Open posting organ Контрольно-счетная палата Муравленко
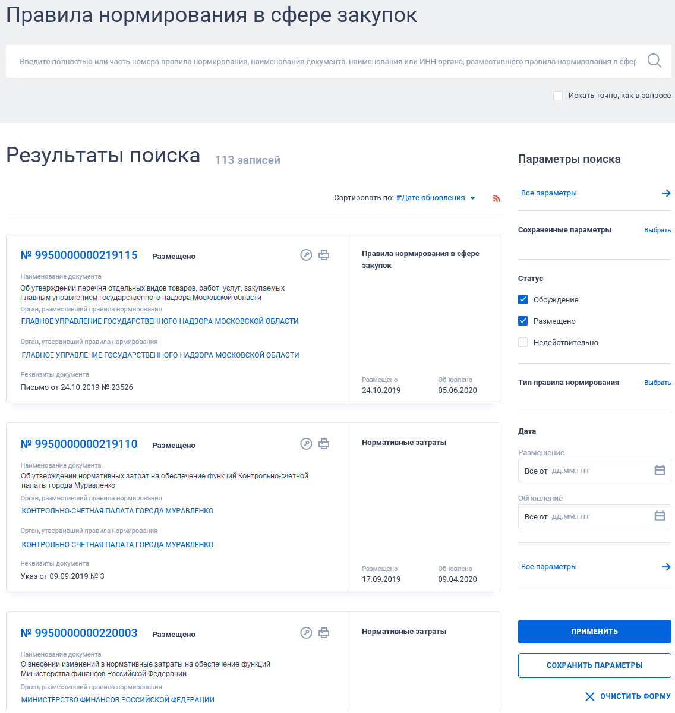The height and width of the screenshot is (713, 675). (118, 511)
